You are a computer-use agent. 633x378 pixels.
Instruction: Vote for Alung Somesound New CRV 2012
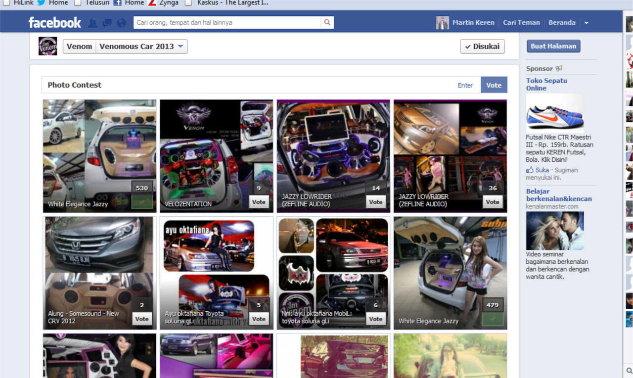142,319
